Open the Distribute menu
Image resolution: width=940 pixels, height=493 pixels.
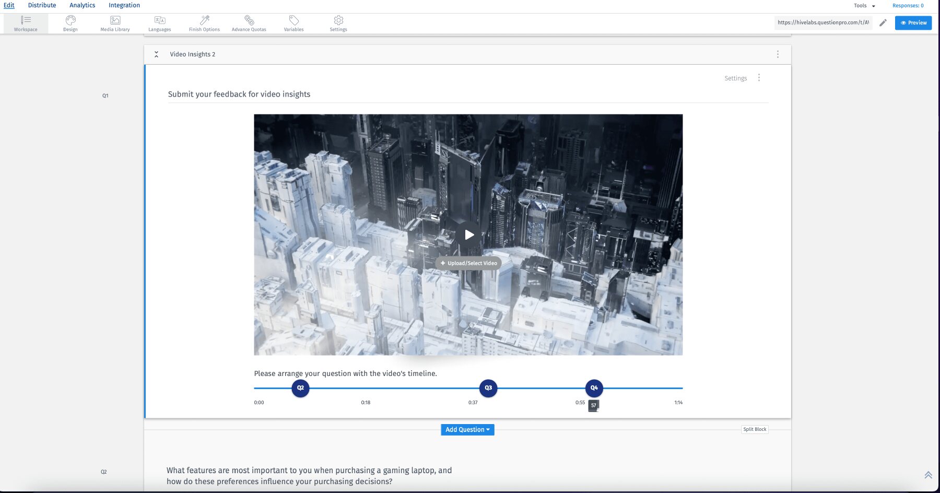[x=42, y=5]
